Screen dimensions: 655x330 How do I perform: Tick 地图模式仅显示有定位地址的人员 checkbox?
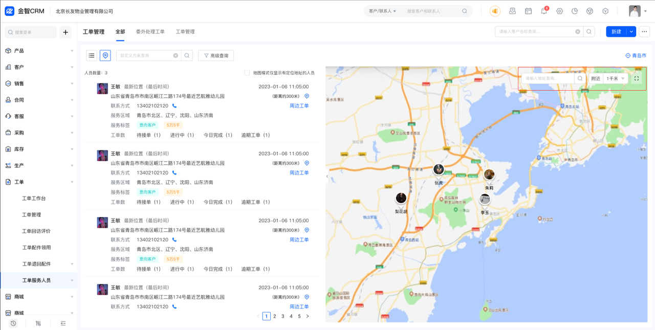click(247, 73)
